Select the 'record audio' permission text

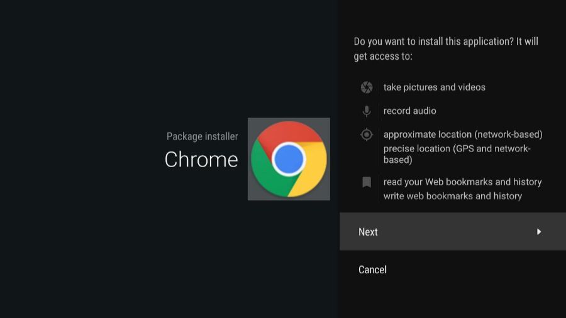pos(409,111)
